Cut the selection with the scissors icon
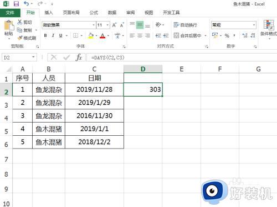 tap(20, 22)
